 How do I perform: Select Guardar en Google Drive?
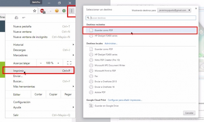click(141, 106)
